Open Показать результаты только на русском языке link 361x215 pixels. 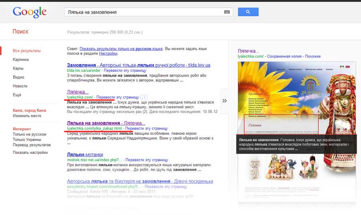point(121,49)
